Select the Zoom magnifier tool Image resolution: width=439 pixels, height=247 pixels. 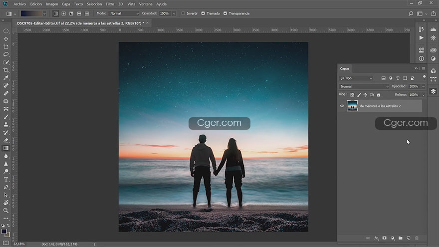(6, 210)
